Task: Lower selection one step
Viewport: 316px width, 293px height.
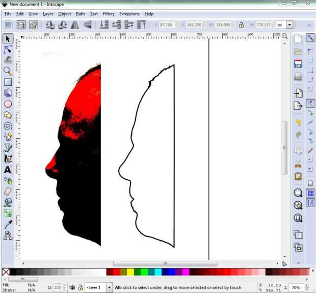Action: click(117, 25)
